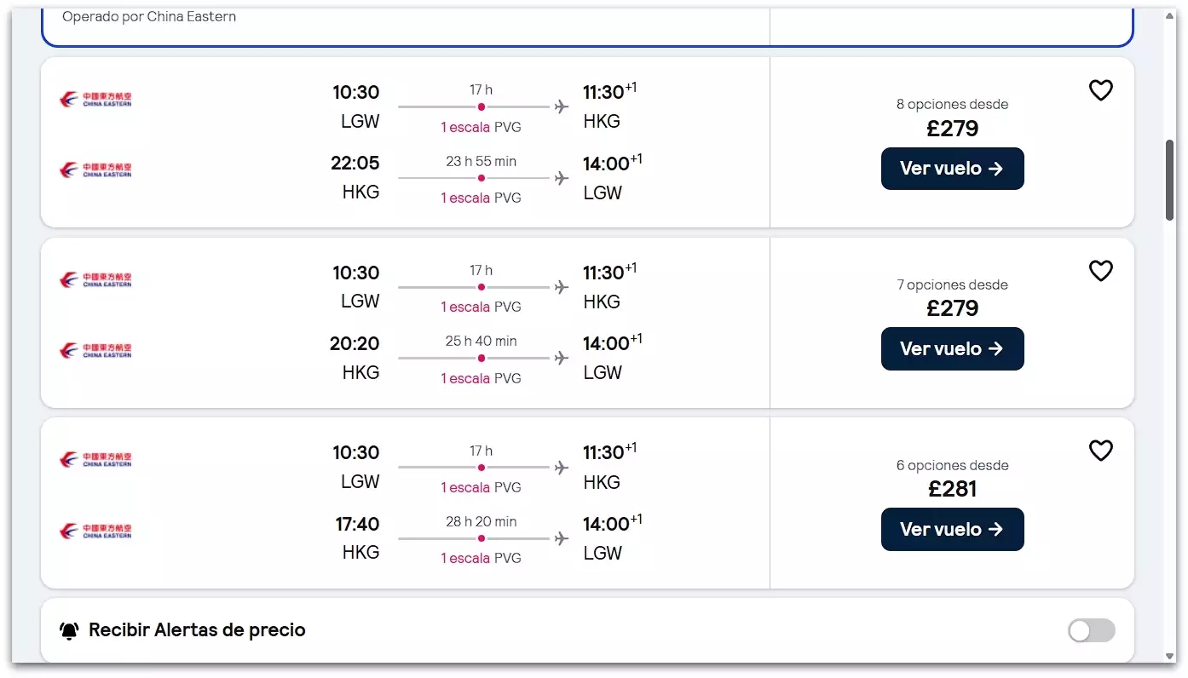The image size is (1188, 678).
Task: Click the China Eastern logo on the first 10:30 outbound flight
Action: coord(96,100)
